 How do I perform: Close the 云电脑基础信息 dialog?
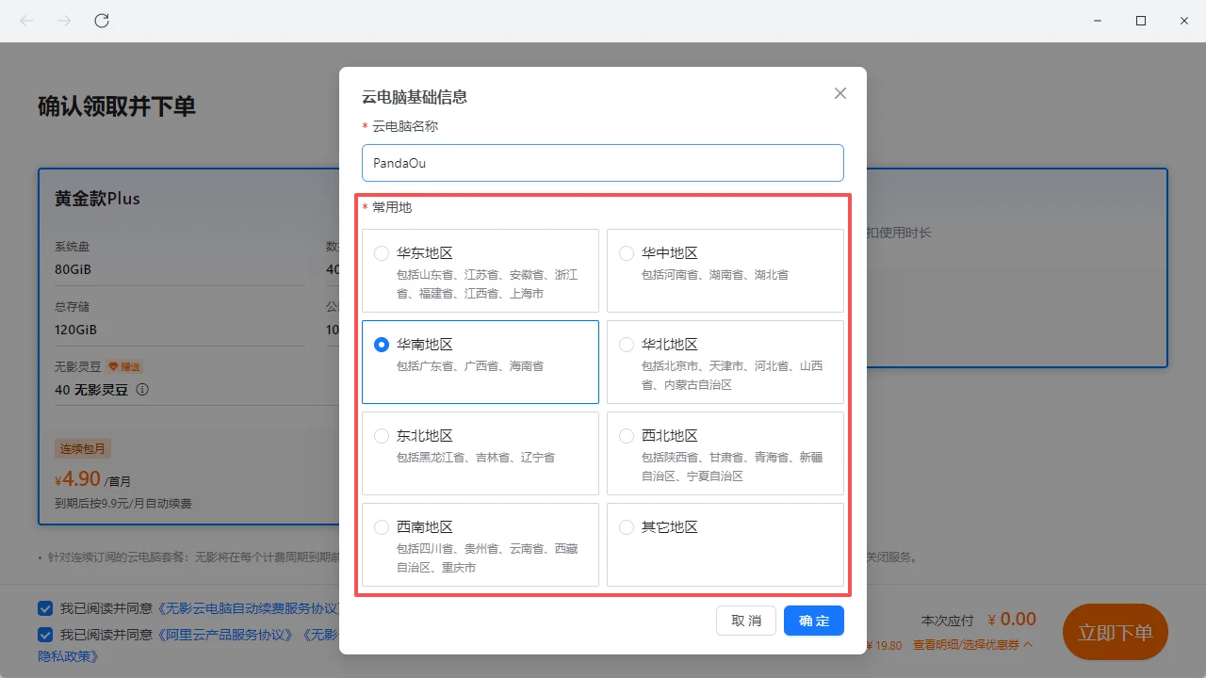coord(840,93)
